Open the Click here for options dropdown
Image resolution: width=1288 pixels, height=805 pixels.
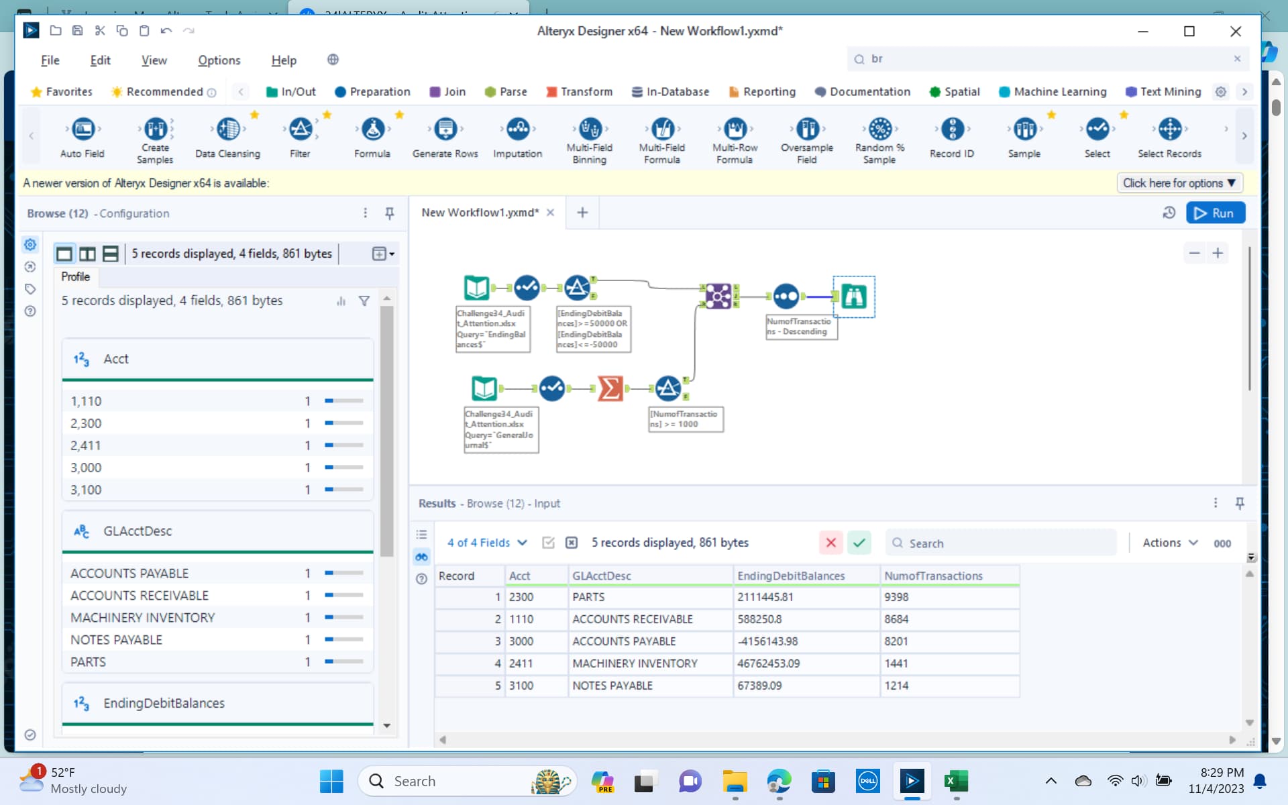click(1179, 183)
